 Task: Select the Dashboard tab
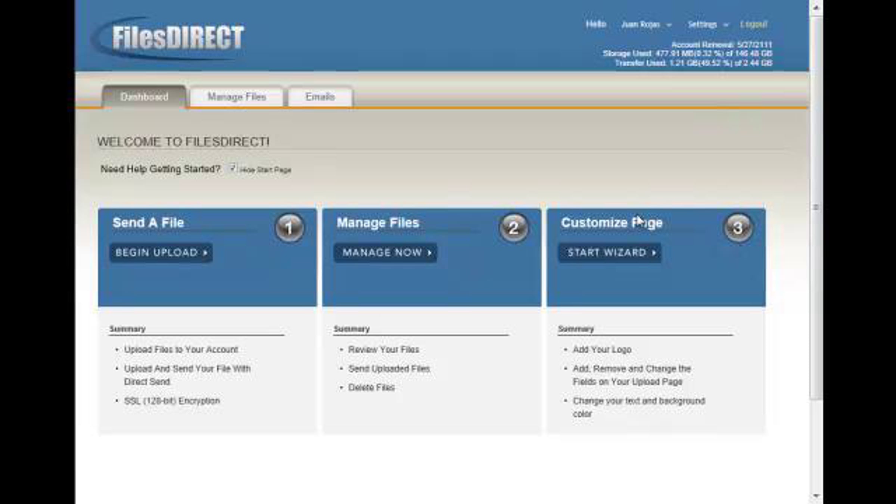144,97
